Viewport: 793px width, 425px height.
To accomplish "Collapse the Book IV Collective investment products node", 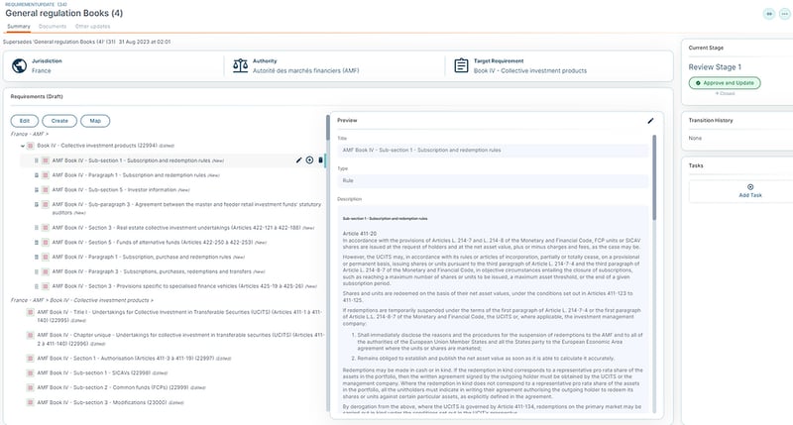I will (23, 146).
